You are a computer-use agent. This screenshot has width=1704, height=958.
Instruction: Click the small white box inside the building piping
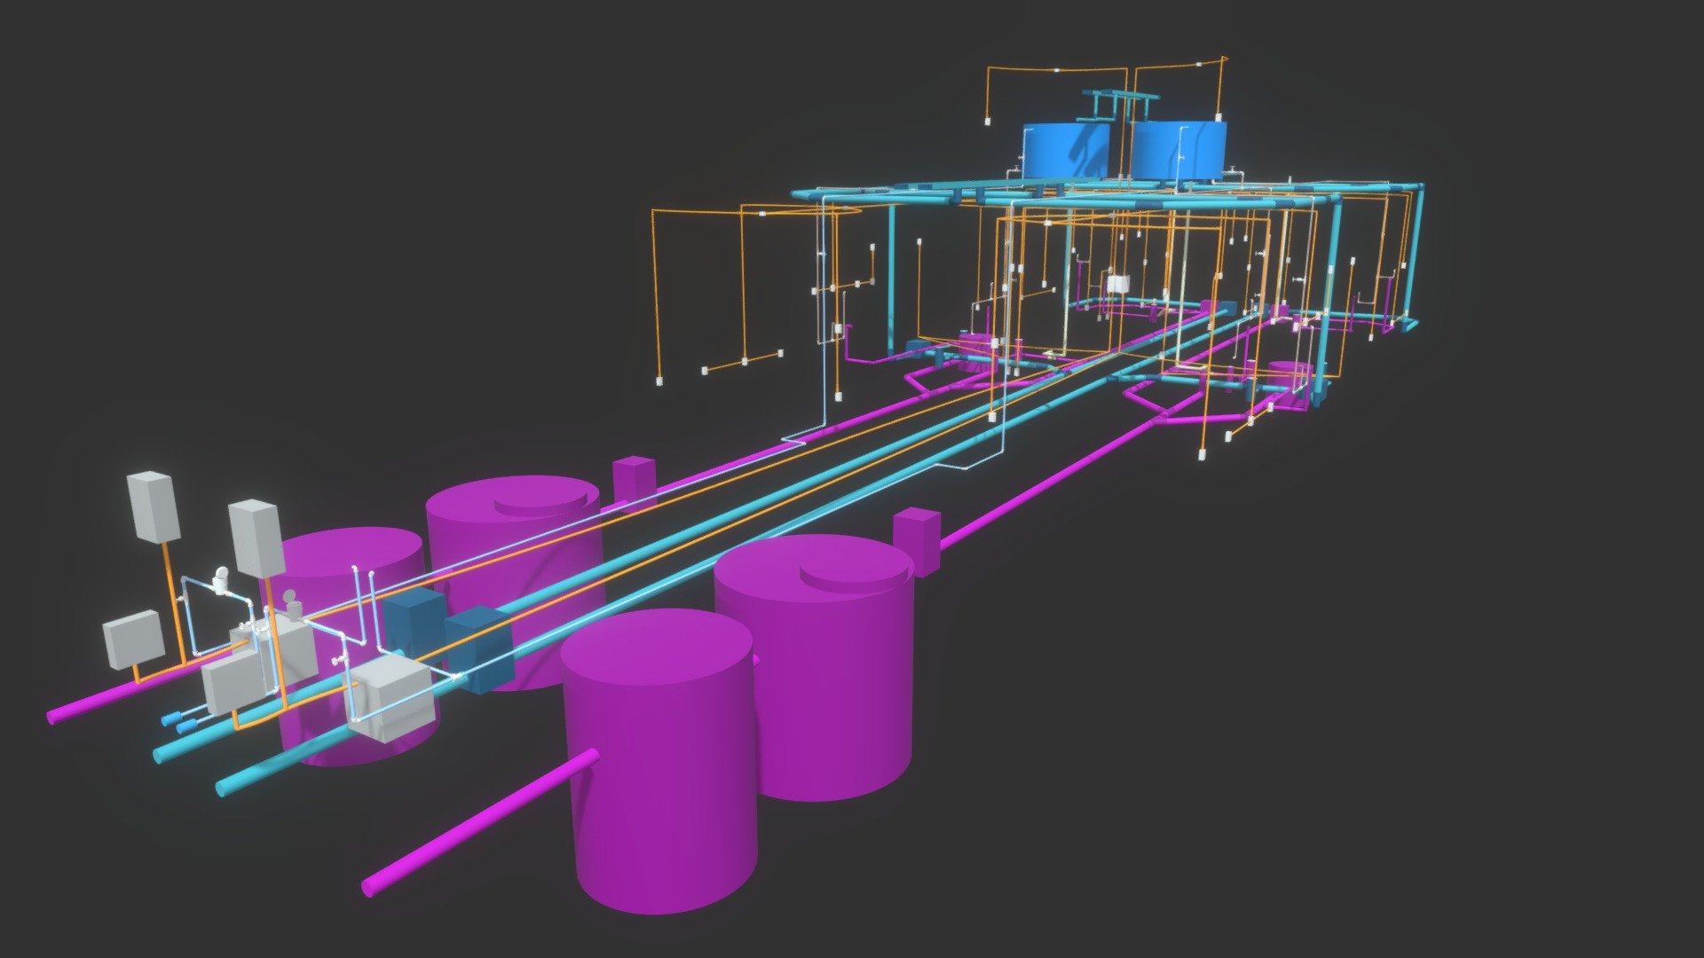pos(1118,284)
